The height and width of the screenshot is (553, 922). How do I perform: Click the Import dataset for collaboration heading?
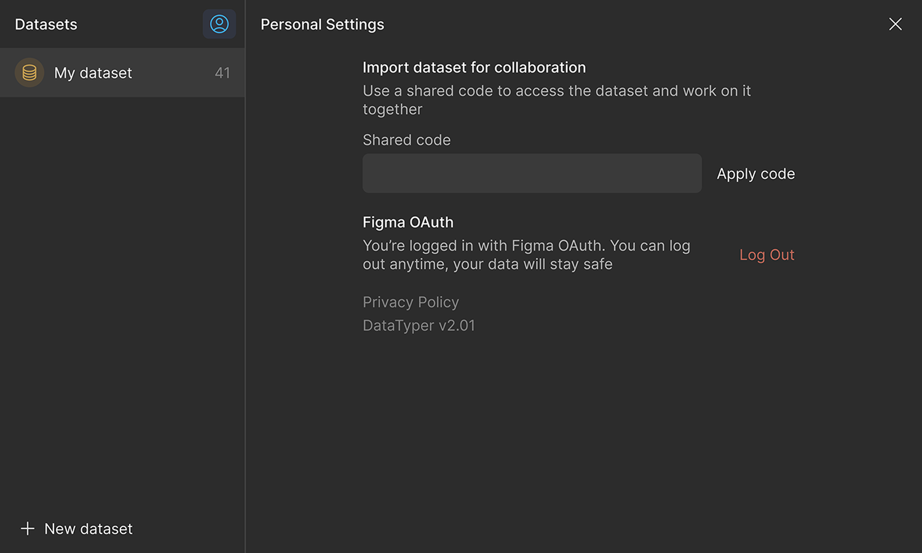[x=474, y=68]
